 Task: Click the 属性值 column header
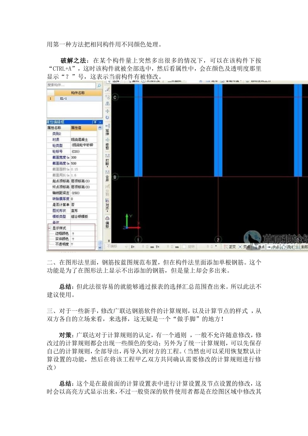[x=84, y=128]
